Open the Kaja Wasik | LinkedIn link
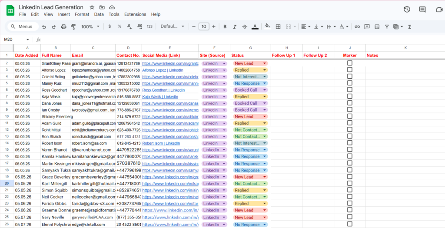Screen dimensions: 445x228 coord(160,97)
